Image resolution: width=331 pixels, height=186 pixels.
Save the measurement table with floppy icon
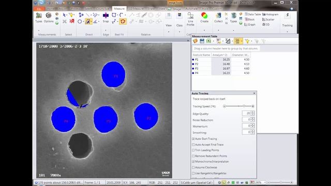click(x=202, y=41)
